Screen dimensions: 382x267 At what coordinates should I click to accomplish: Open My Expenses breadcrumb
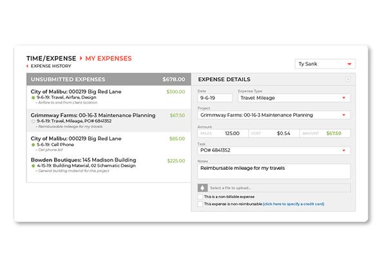[108, 59]
